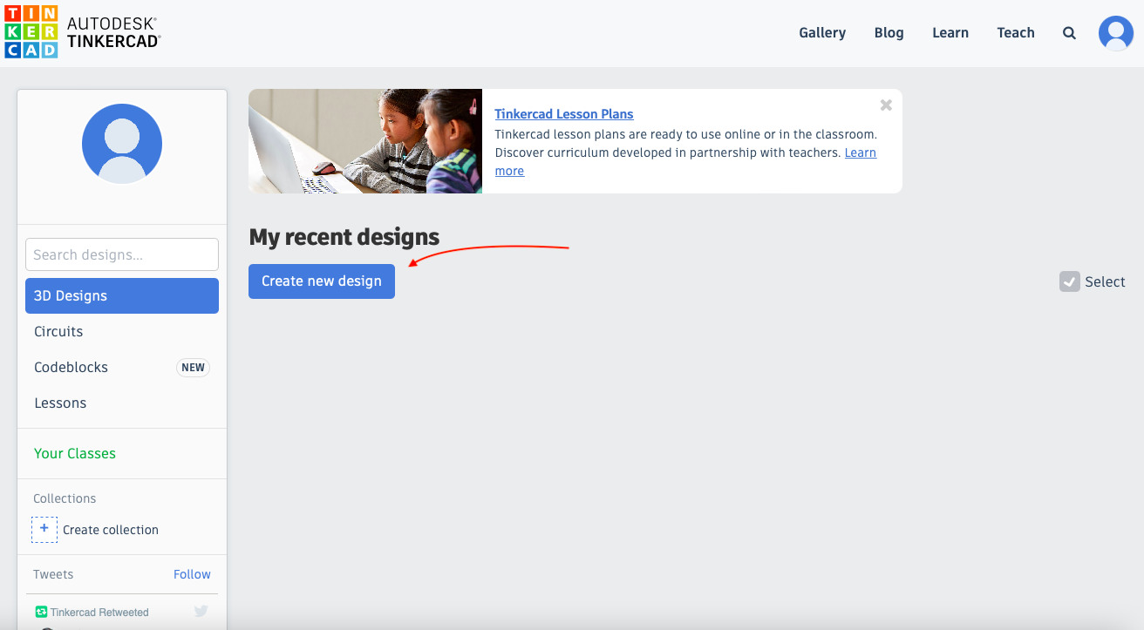Click the Twitter bird icon in Tweets

coord(201,612)
